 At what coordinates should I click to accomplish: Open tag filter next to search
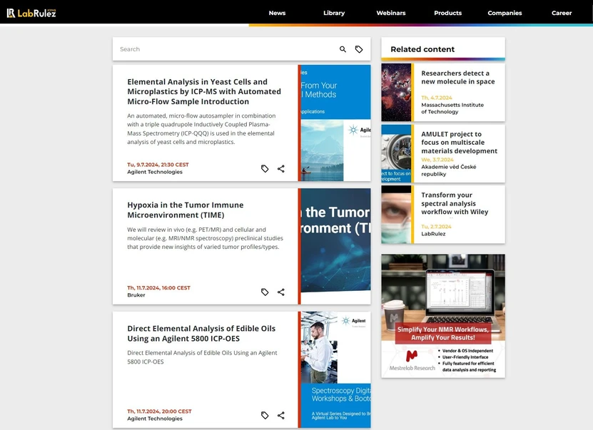click(359, 49)
